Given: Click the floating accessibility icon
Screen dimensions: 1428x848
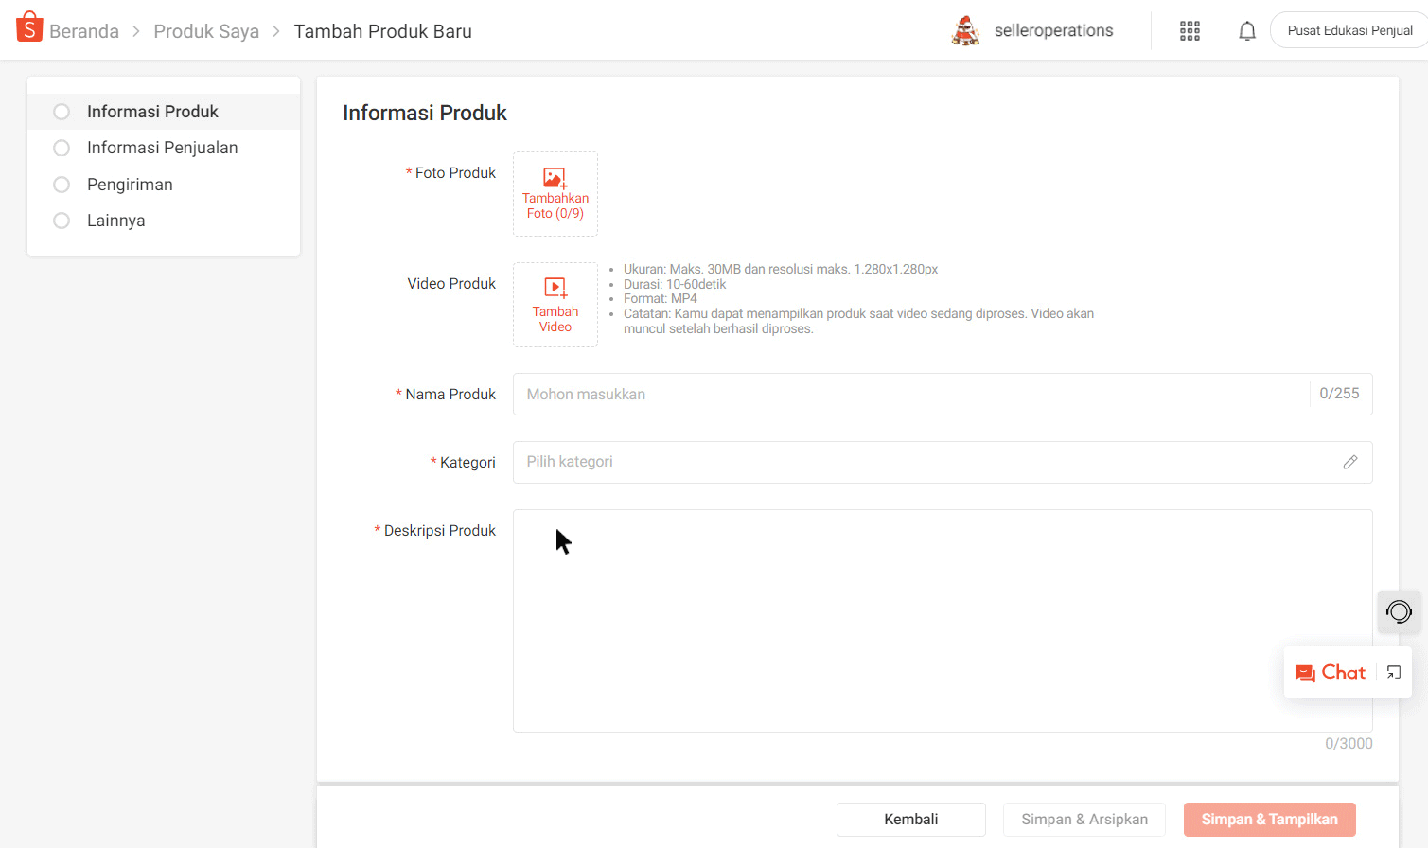Looking at the screenshot, I should point(1400,611).
